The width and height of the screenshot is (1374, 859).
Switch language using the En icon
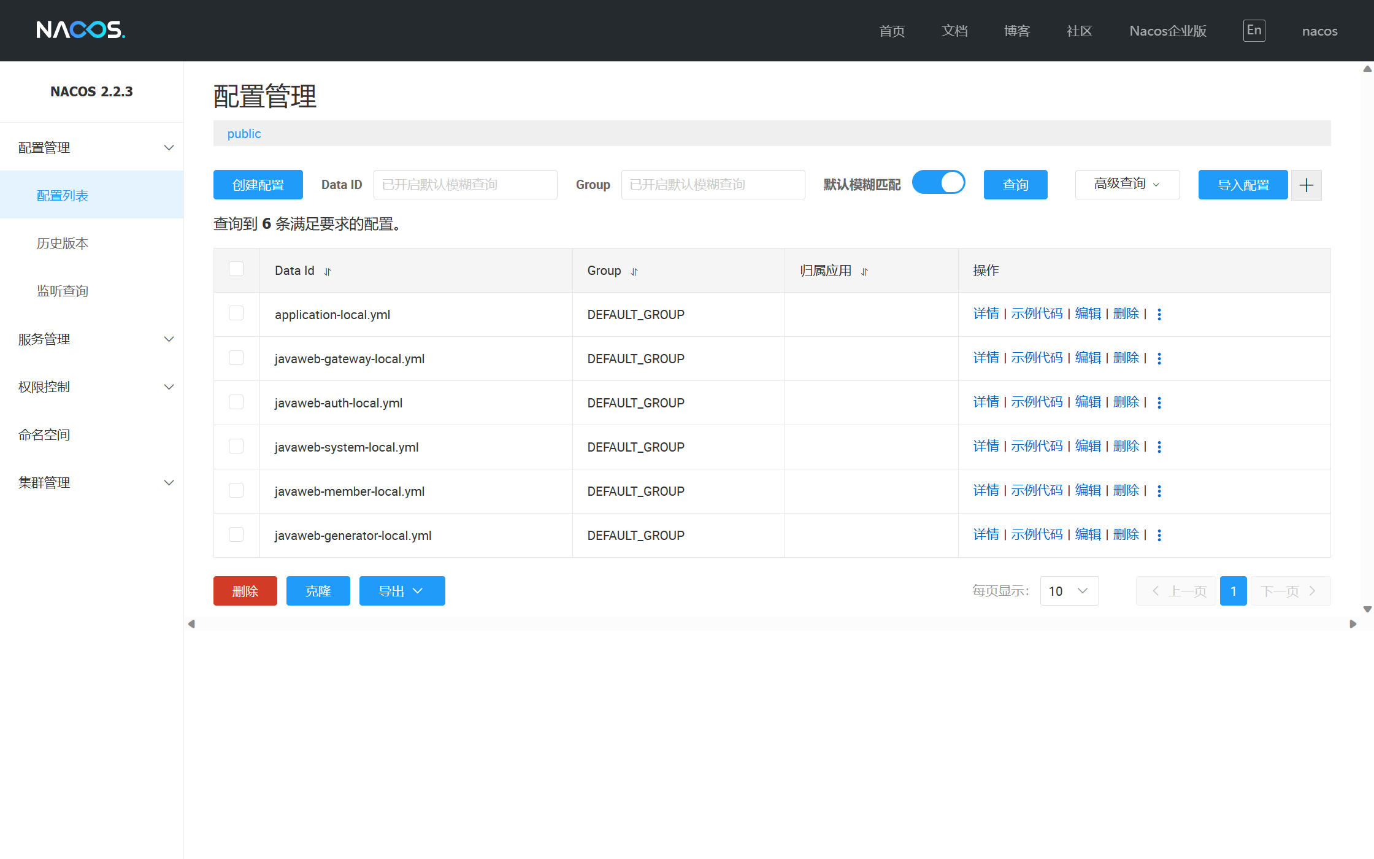(x=1254, y=30)
